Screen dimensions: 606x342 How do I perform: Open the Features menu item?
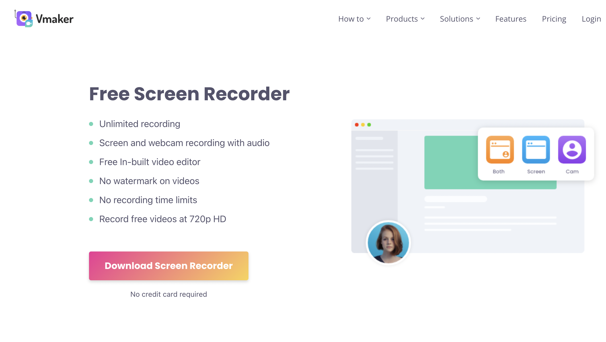tap(511, 18)
